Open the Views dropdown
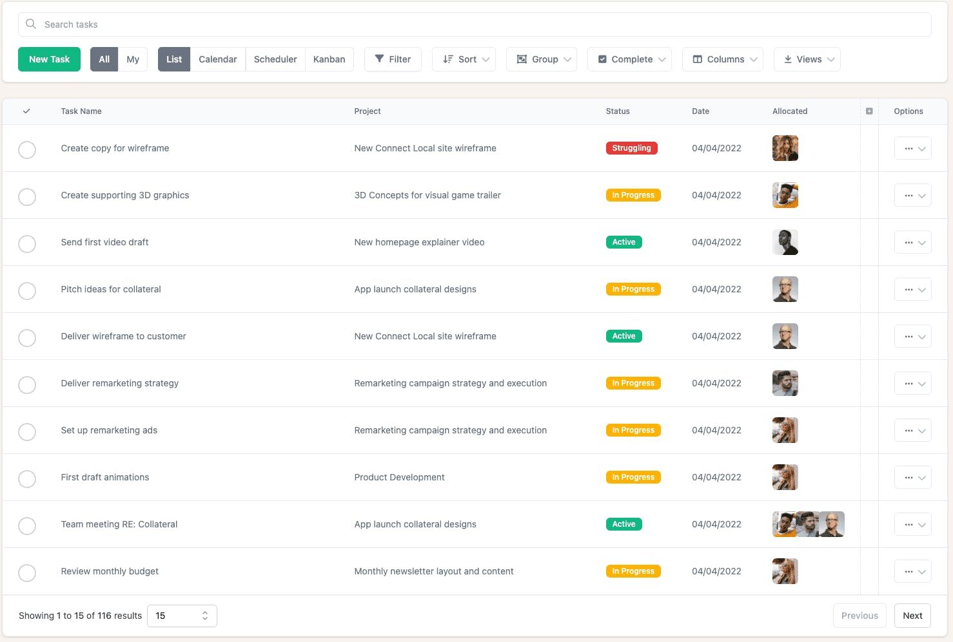 [807, 59]
